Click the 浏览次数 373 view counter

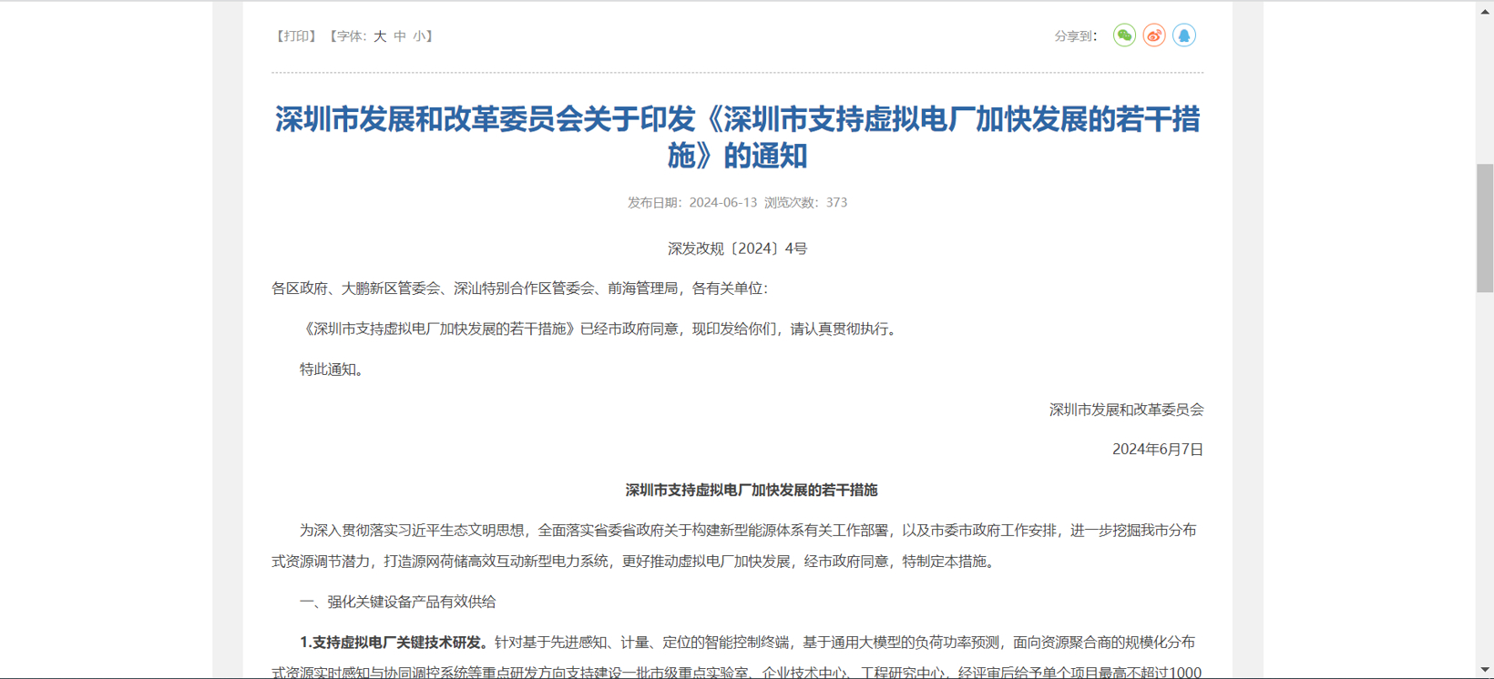pyautogui.click(x=805, y=203)
